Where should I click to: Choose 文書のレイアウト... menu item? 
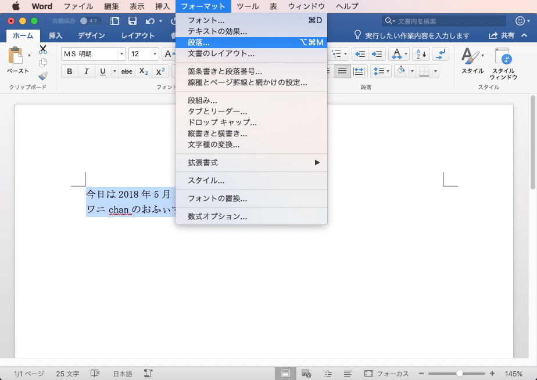[x=252, y=53]
